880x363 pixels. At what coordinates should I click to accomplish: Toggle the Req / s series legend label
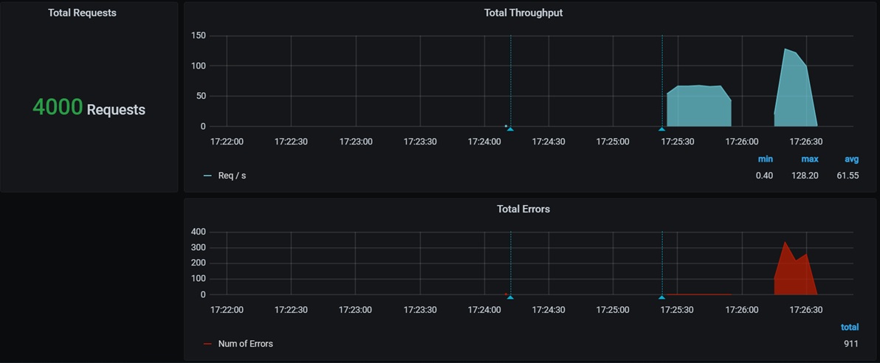click(x=232, y=176)
